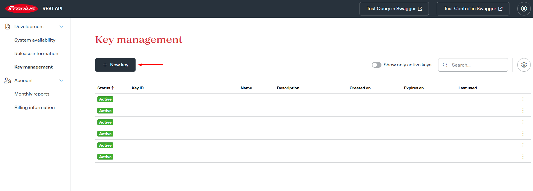Open Test Query in Swagger

394,9
